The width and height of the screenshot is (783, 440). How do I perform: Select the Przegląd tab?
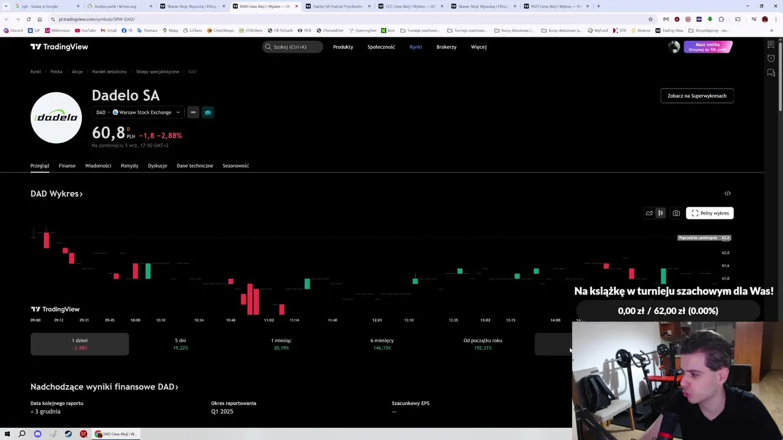pyautogui.click(x=40, y=166)
